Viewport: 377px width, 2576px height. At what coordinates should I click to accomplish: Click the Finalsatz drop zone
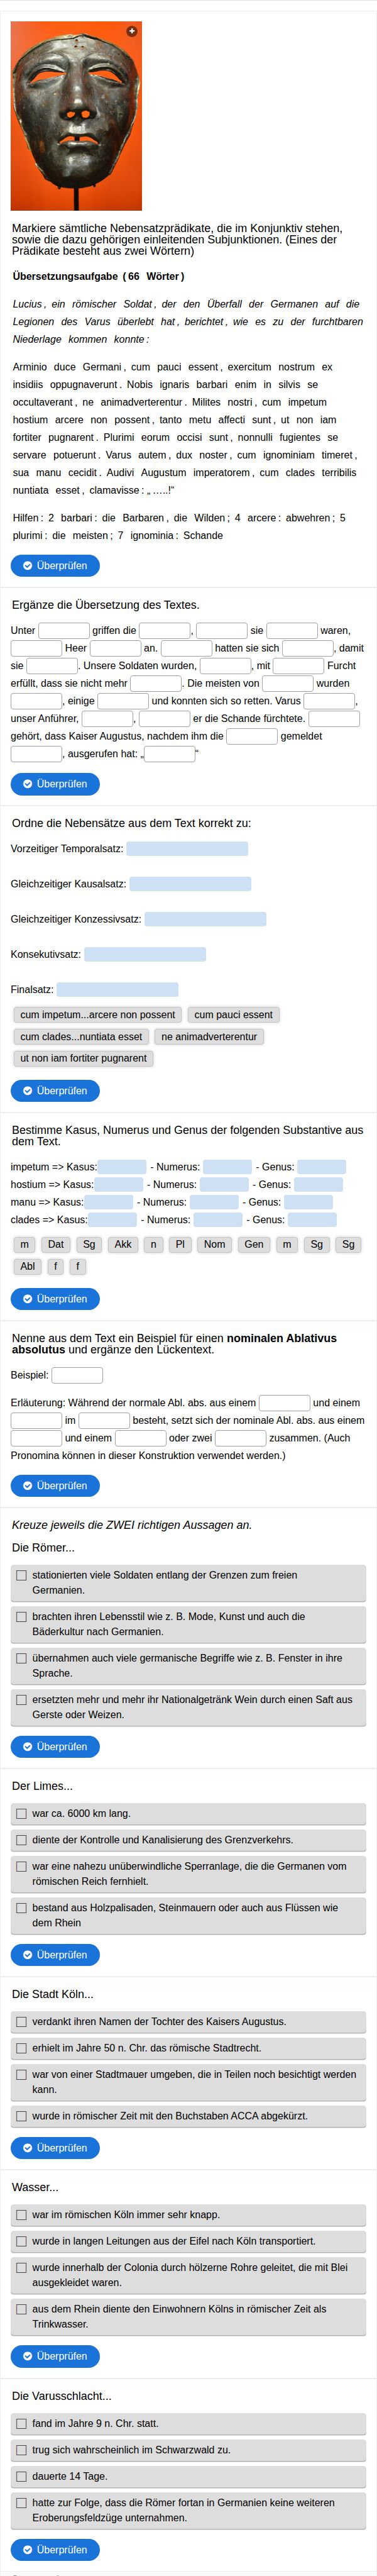tap(118, 989)
